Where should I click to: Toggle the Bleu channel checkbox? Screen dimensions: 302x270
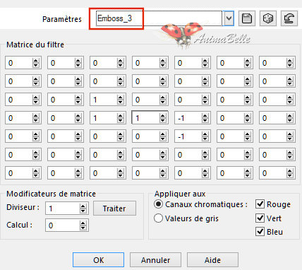point(260,232)
